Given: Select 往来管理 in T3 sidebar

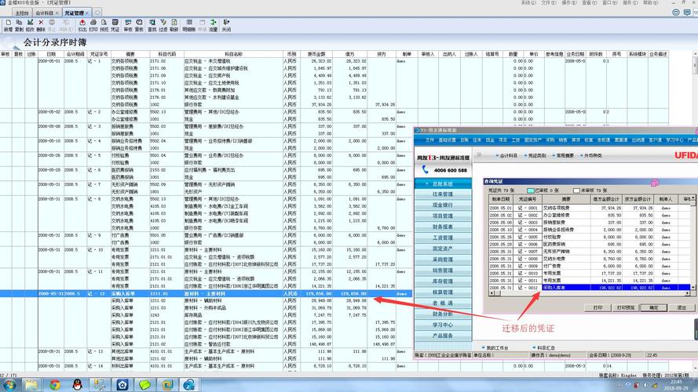Looking at the screenshot, I should tap(443, 194).
